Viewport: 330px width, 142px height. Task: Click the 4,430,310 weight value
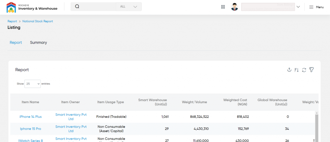[201, 129]
